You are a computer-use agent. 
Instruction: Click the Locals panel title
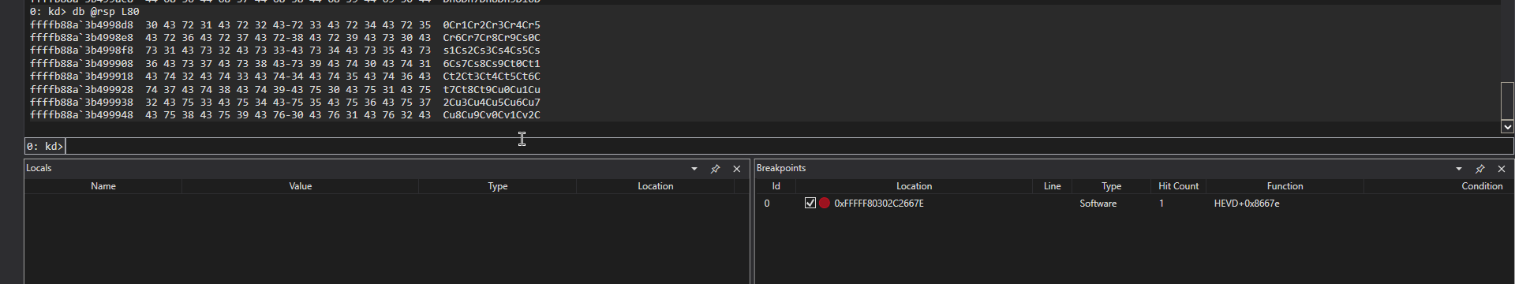pos(39,168)
